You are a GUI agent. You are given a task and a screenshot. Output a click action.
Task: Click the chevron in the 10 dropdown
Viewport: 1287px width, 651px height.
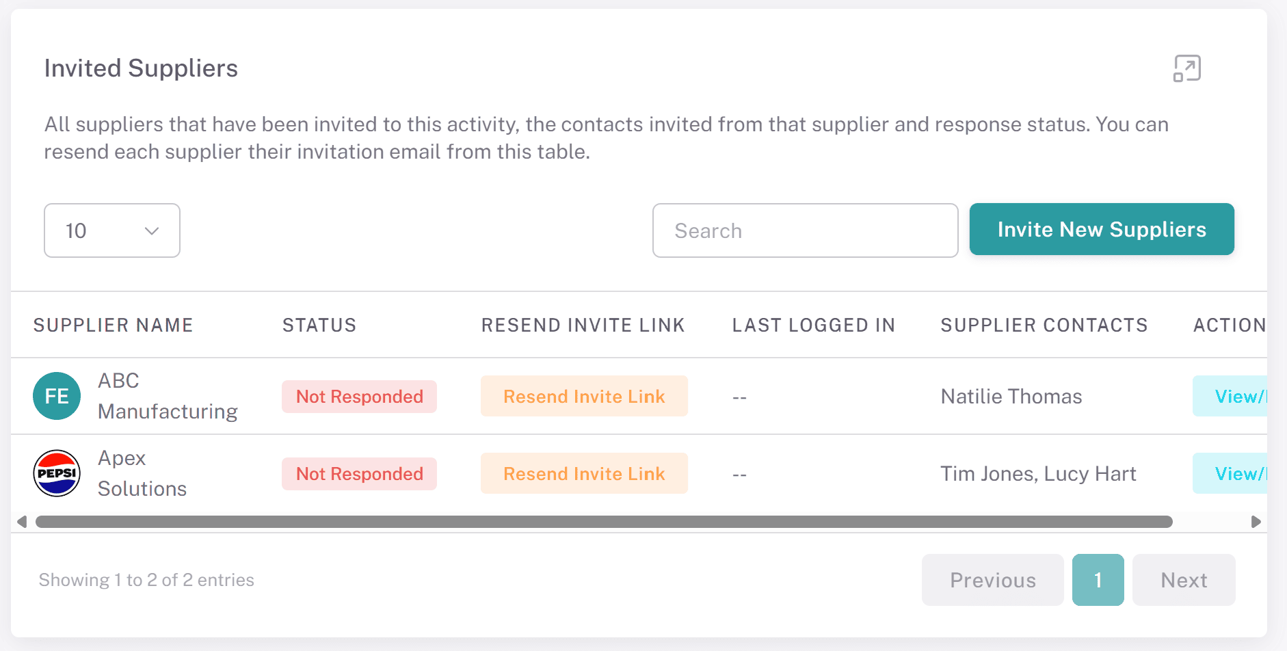pyautogui.click(x=152, y=231)
